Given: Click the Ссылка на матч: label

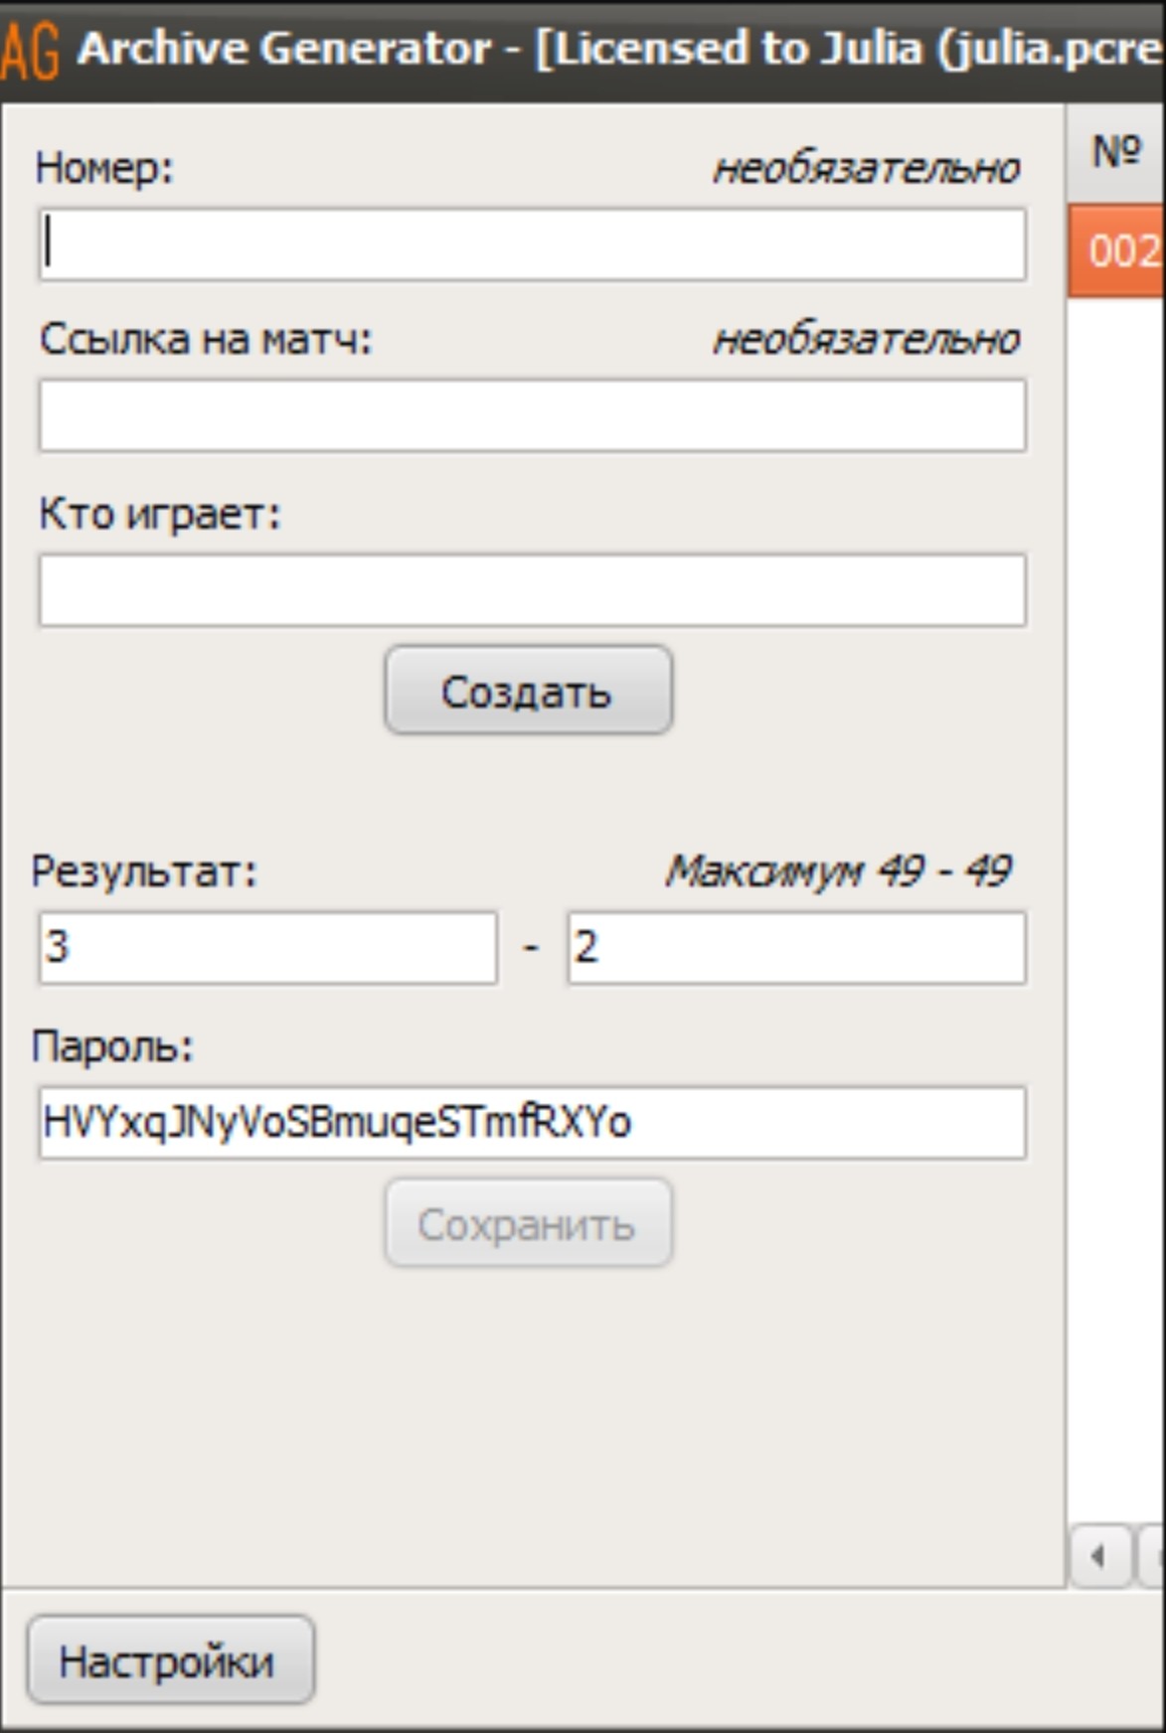Looking at the screenshot, I should tap(206, 340).
